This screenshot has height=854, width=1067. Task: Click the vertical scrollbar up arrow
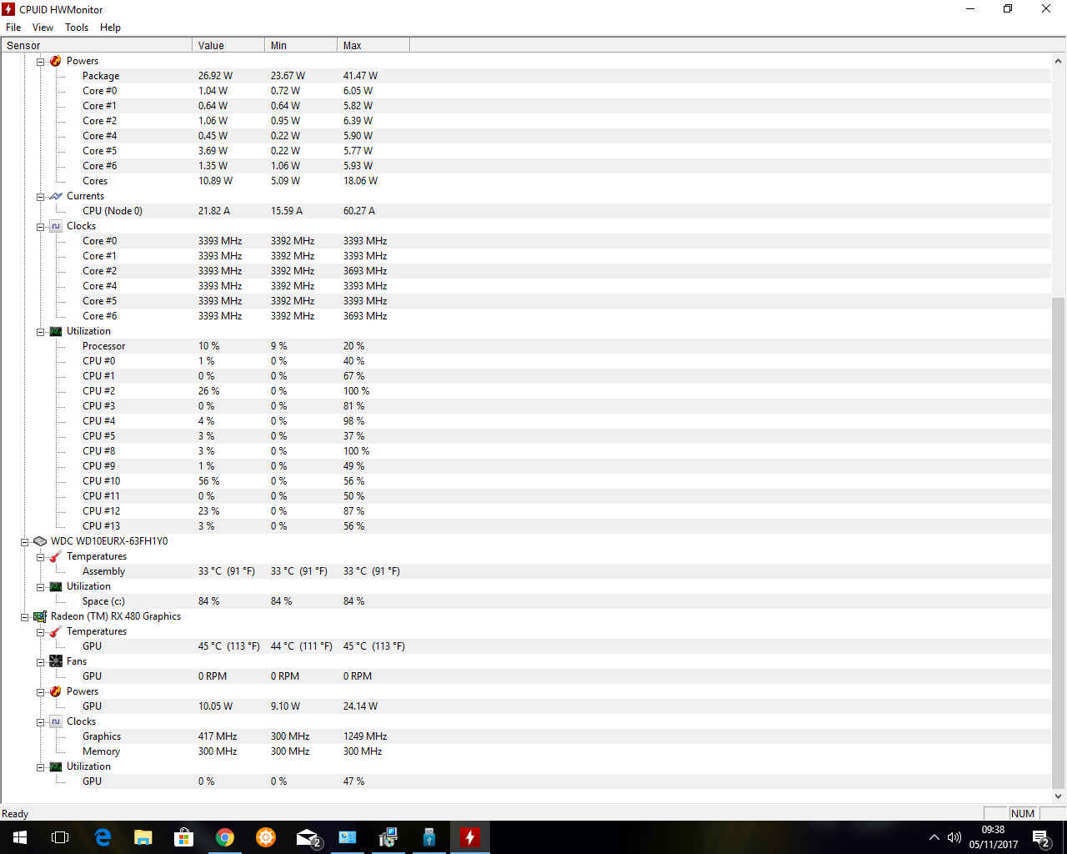click(x=1059, y=61)
